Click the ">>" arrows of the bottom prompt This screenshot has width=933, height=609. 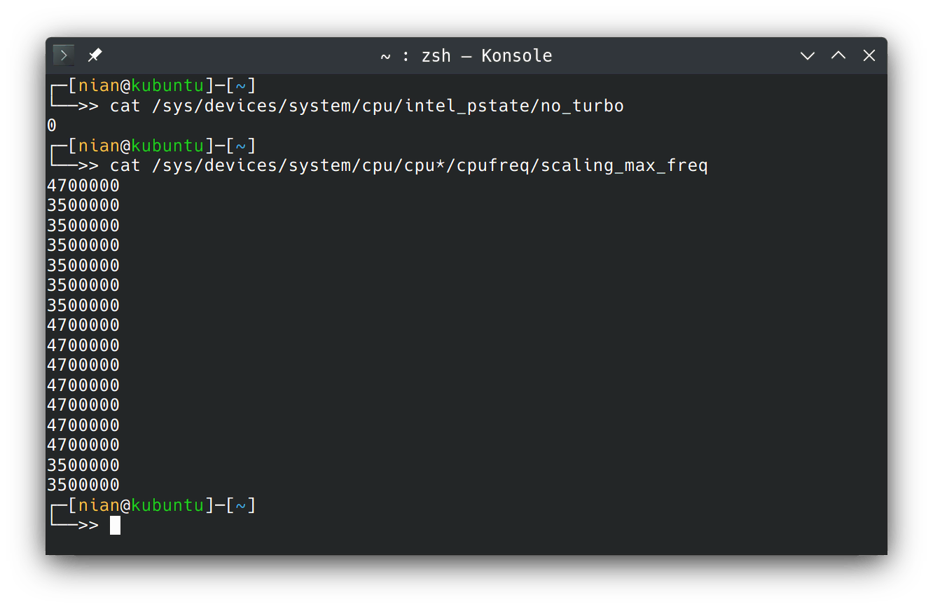pos(88,525)
